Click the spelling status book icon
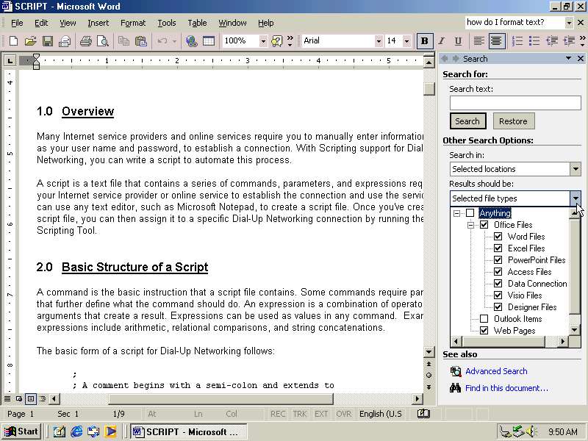Image resolution: width=588 pixels, height=441 pixels. point(424,414)
